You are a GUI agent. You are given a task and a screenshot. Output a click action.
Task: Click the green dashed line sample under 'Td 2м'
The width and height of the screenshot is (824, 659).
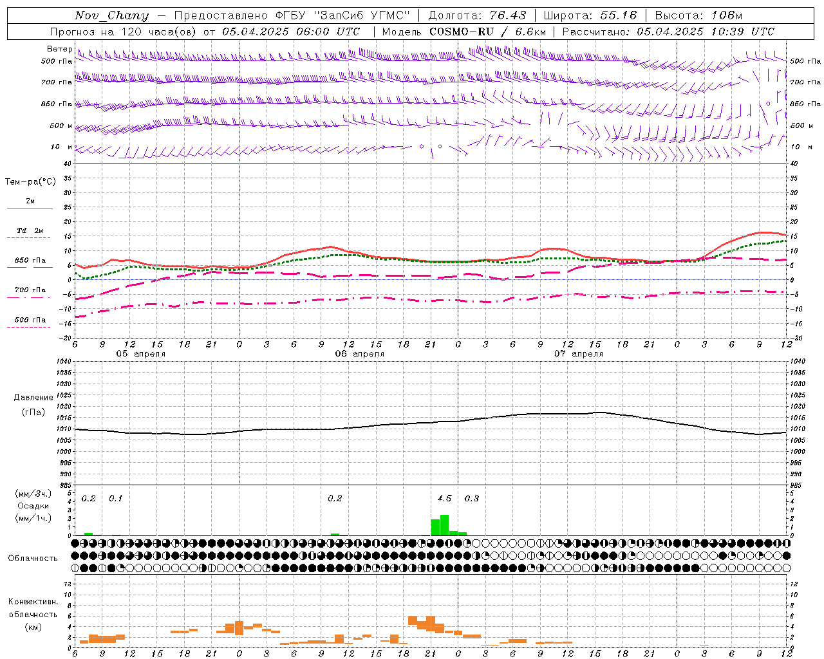coord(28,238)
